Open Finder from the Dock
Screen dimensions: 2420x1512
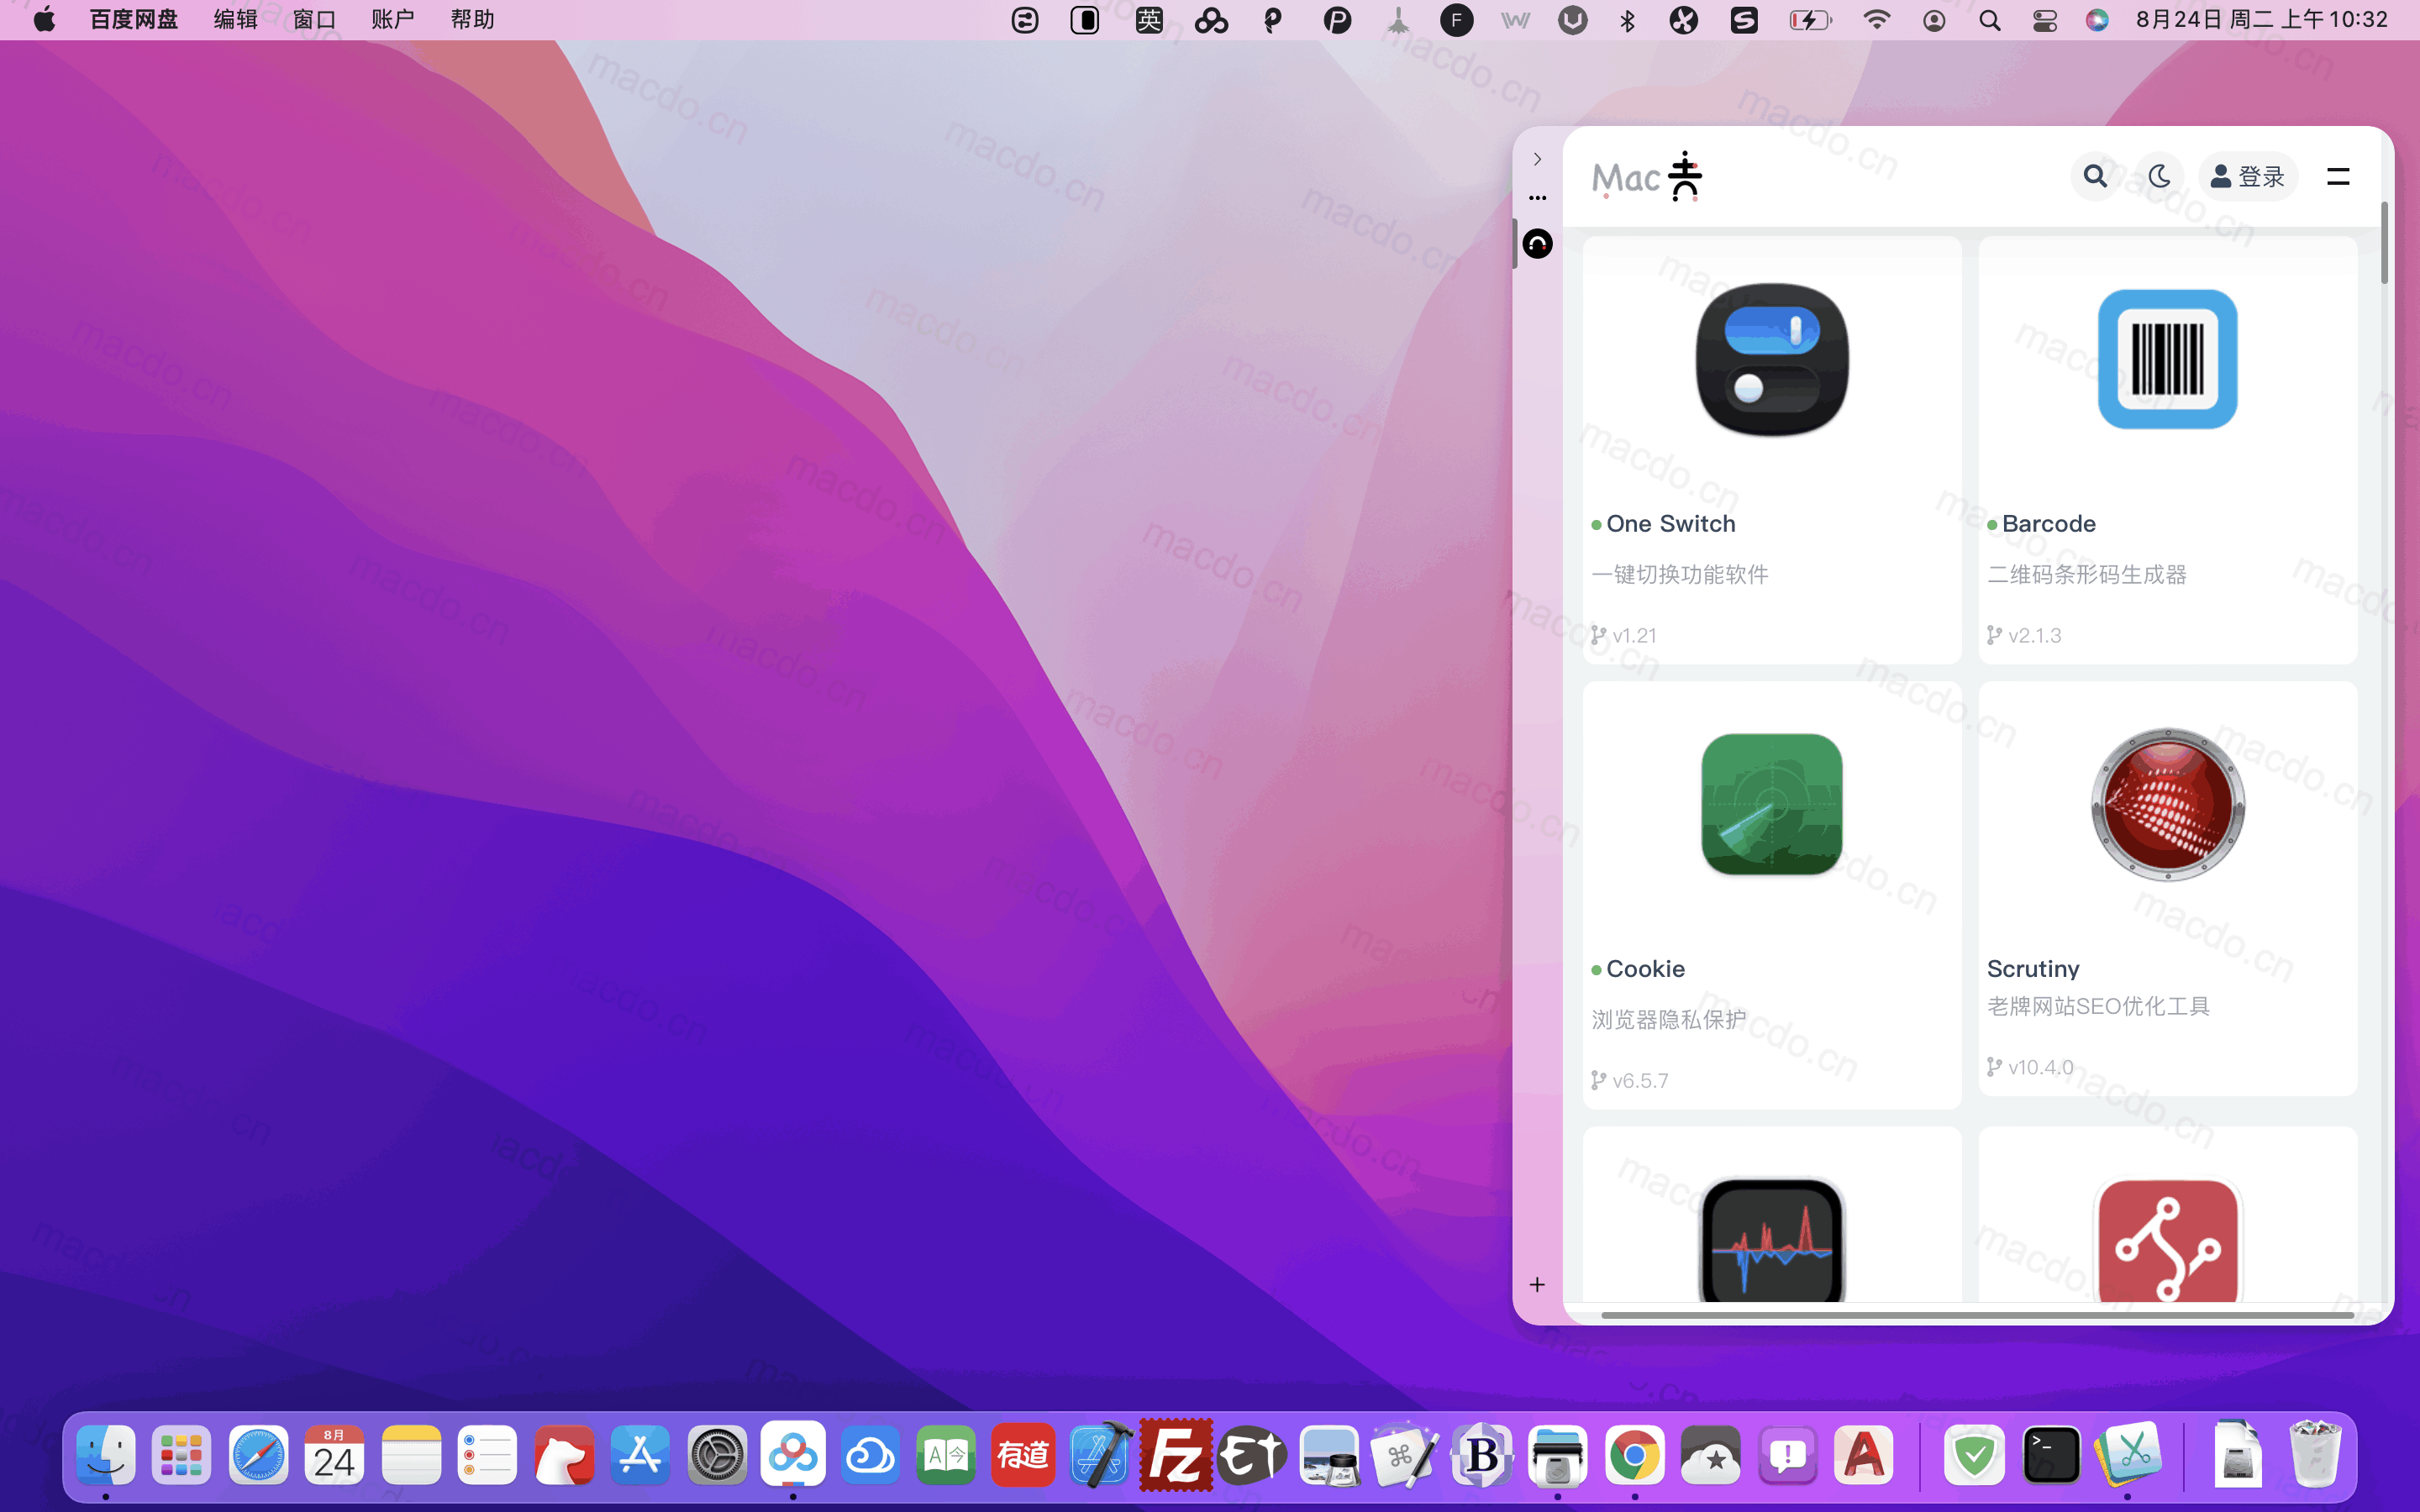coord(105,1455)
